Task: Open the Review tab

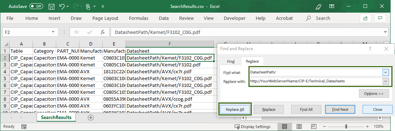Action: pos(186,18)
